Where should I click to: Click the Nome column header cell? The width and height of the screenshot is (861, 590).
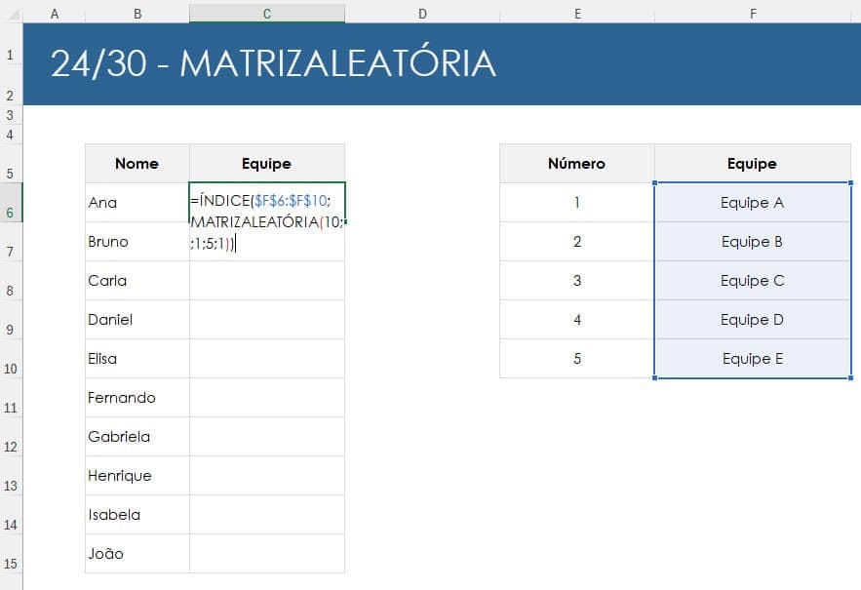point(136,163)
